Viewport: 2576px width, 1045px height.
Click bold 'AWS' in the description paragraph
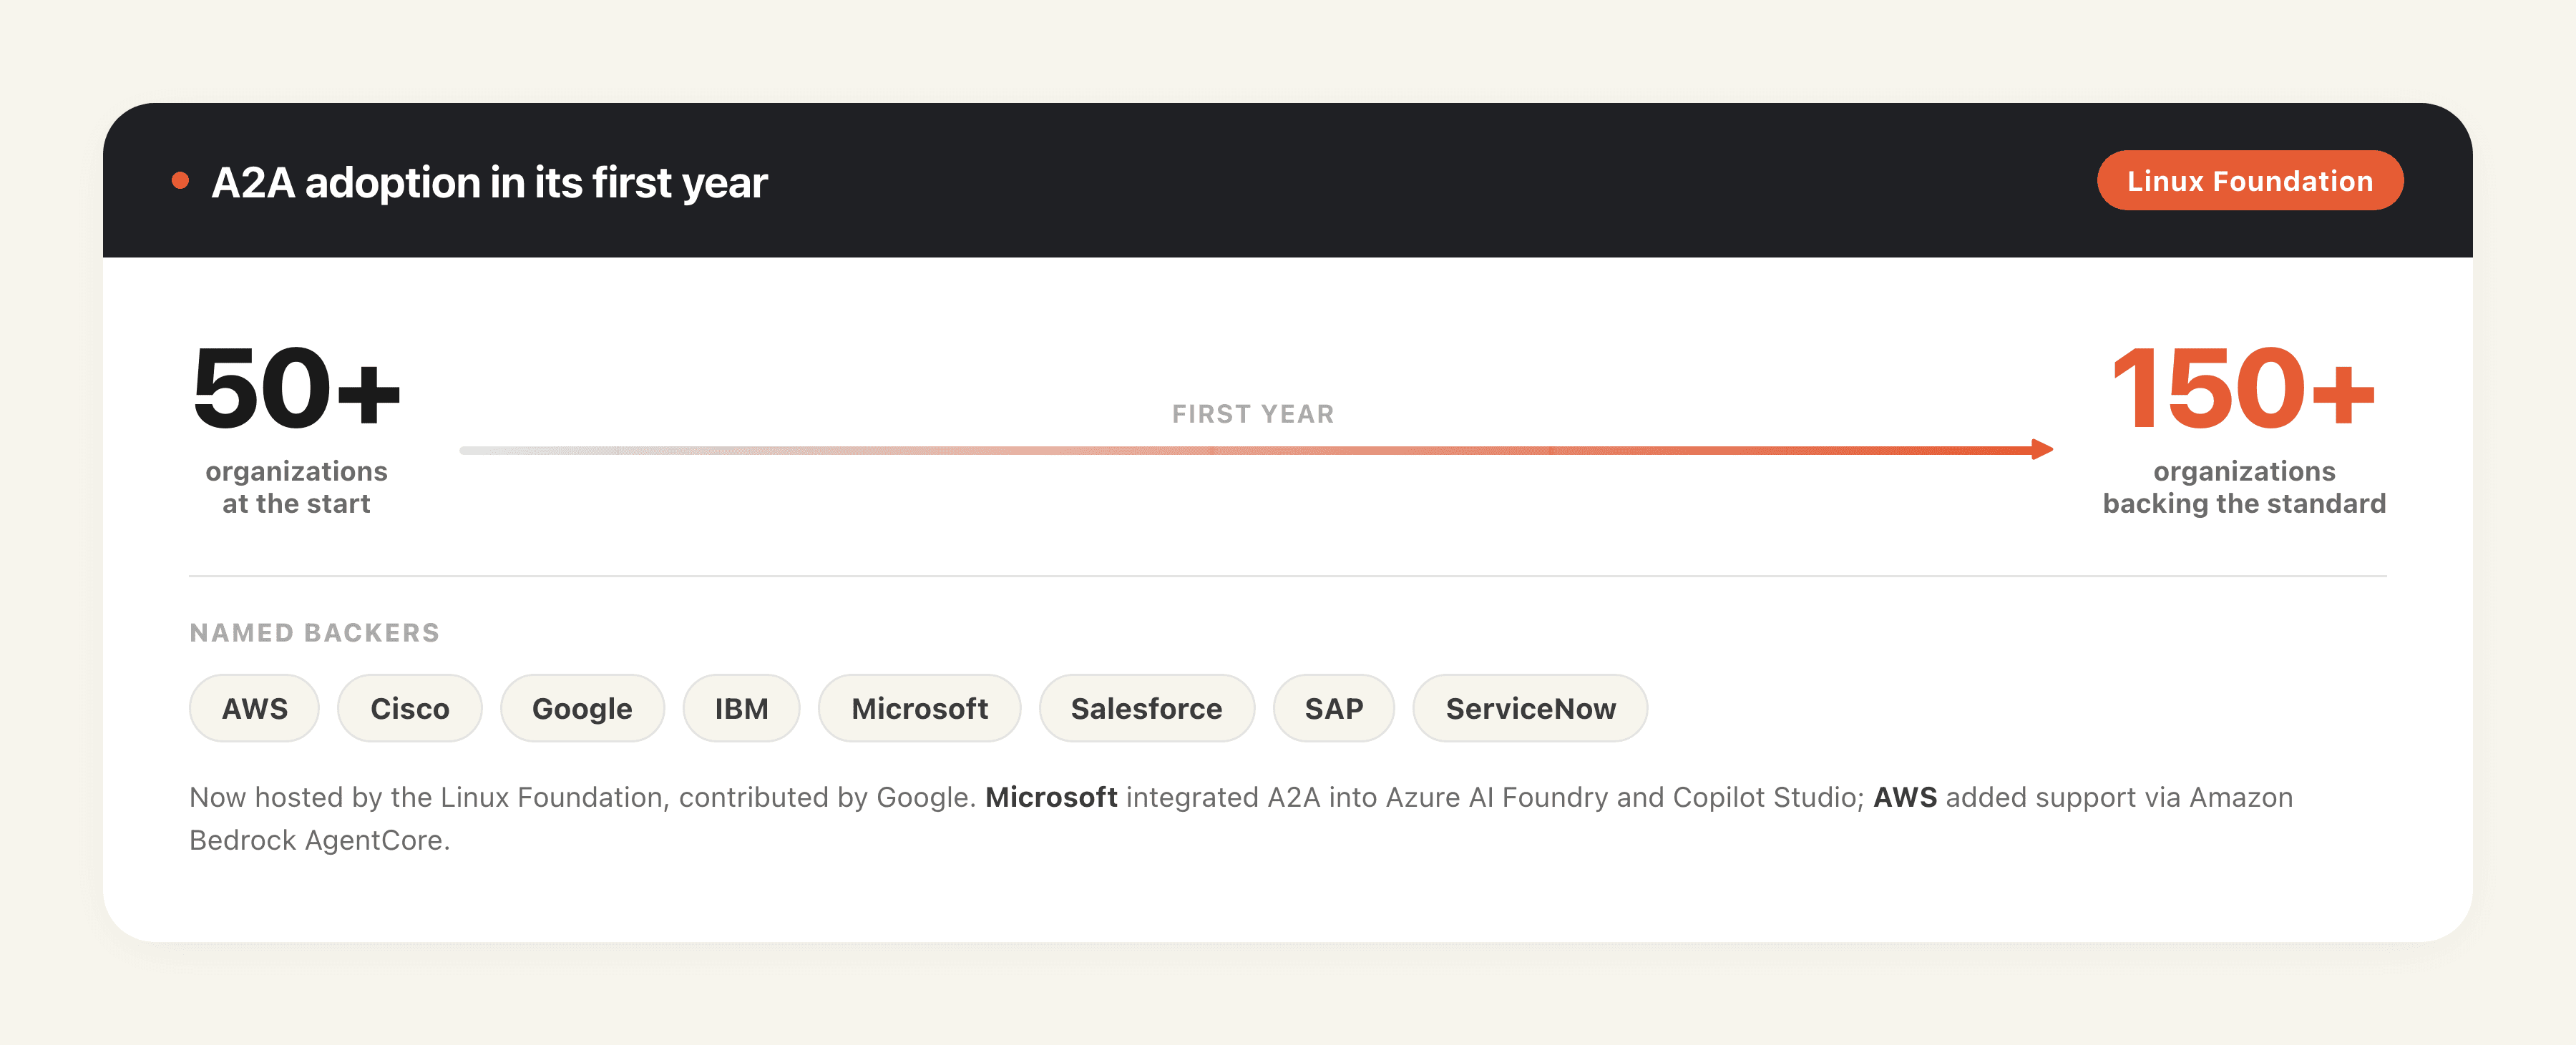[x=1904, y=797]
